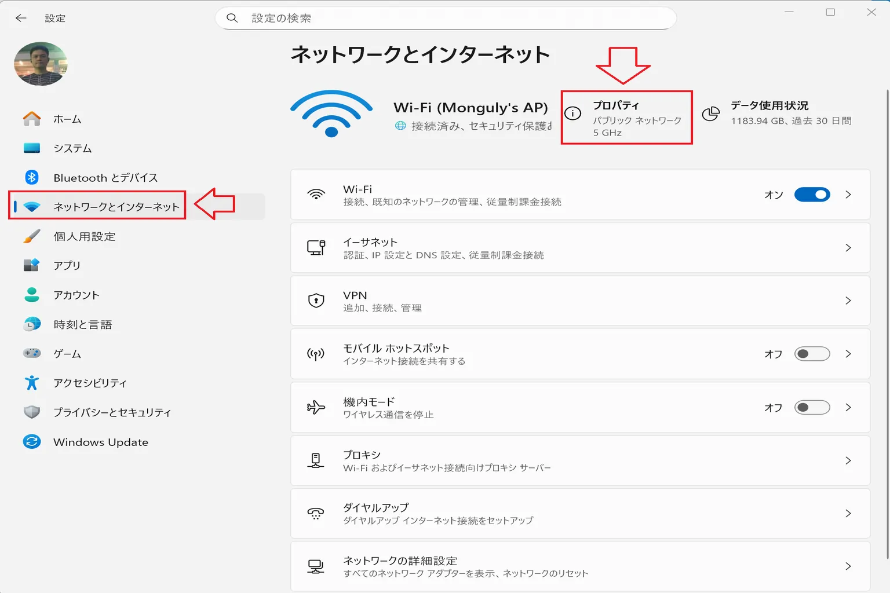Screen dimensions: 890x593
Task: Click the mobile hotspot antenna icon
Action: click(x=316, y=354)
